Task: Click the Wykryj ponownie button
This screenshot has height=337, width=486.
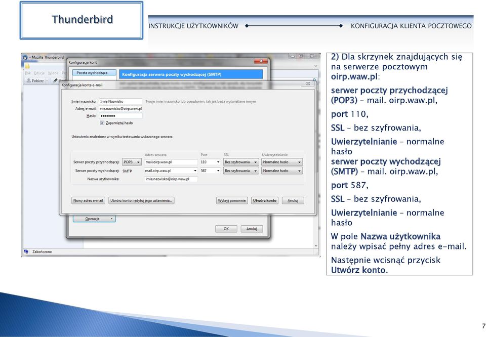Action: (232, 201)
